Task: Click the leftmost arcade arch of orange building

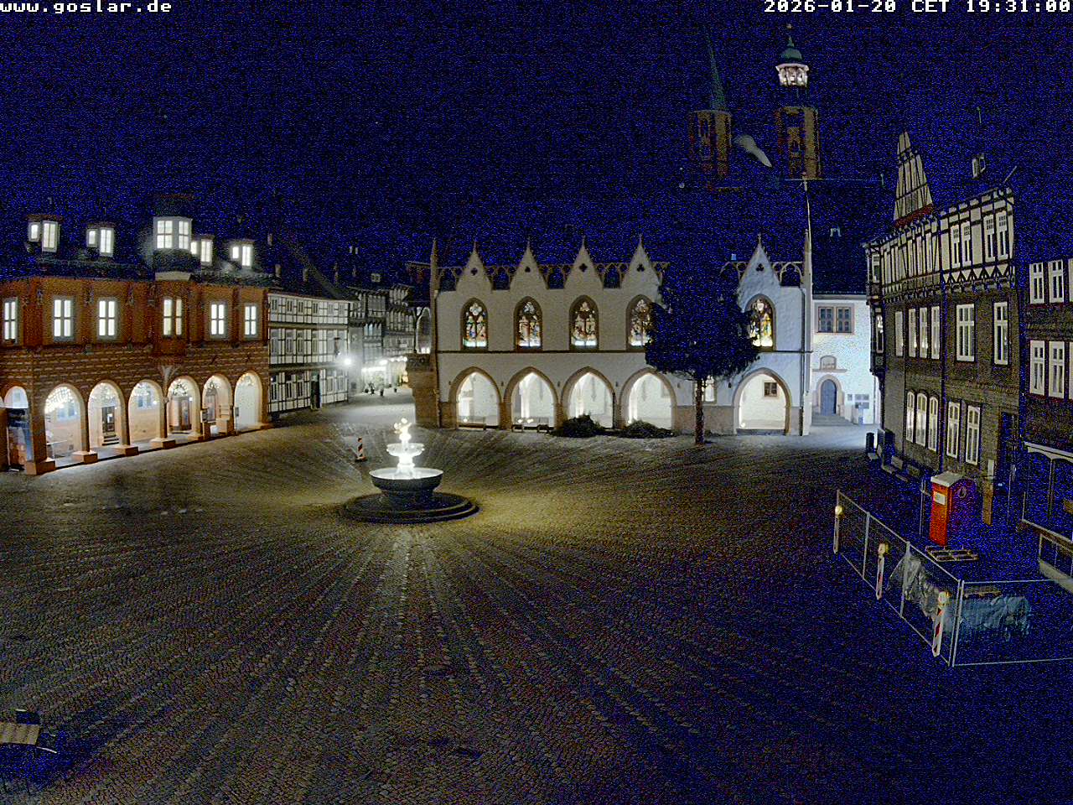Action: tap(17, 423)
